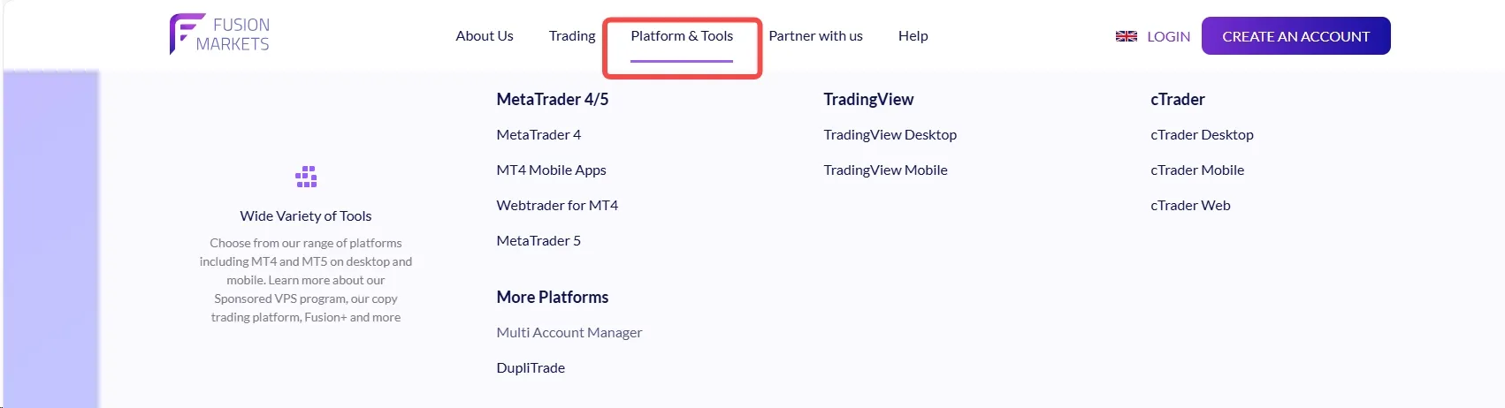Viewport: 1505px width, 408px height.
Task: Open the About Us menu
Action: point(485,36)
